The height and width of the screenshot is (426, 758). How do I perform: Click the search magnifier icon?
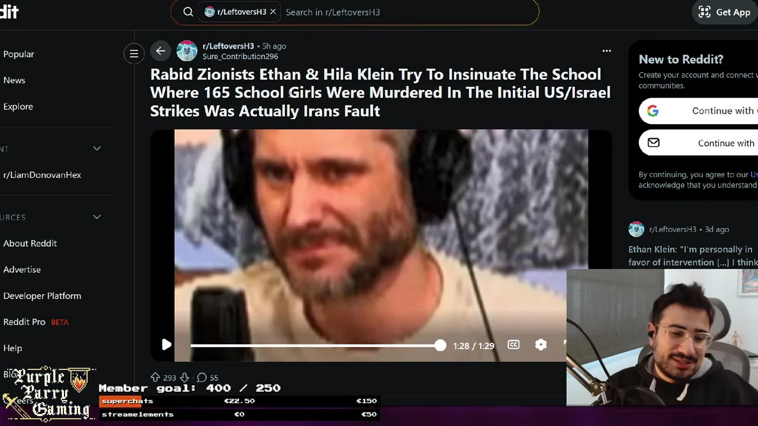[188, 12]
